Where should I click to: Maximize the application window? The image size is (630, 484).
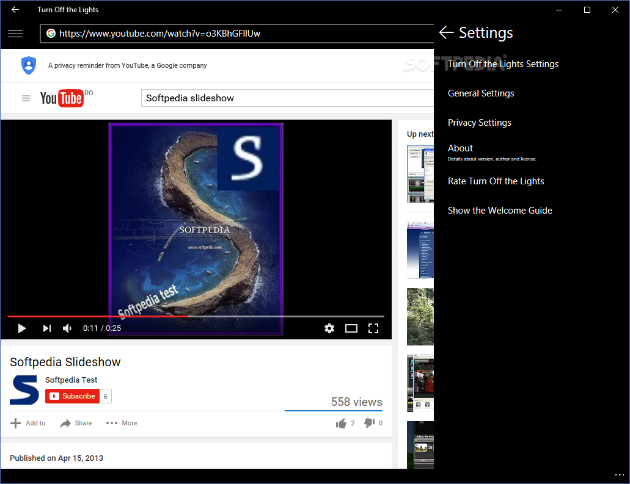click(587, 10)
